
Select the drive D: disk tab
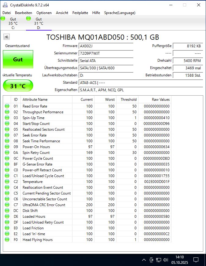tap(39, 23)
